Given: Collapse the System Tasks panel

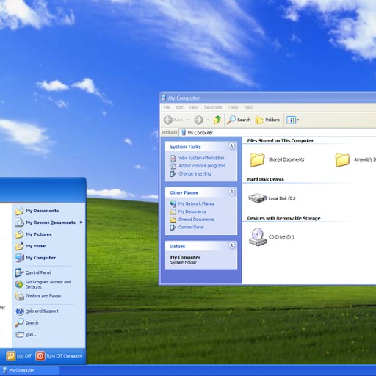Looking at the screenshot, I should tap(231, 146).
